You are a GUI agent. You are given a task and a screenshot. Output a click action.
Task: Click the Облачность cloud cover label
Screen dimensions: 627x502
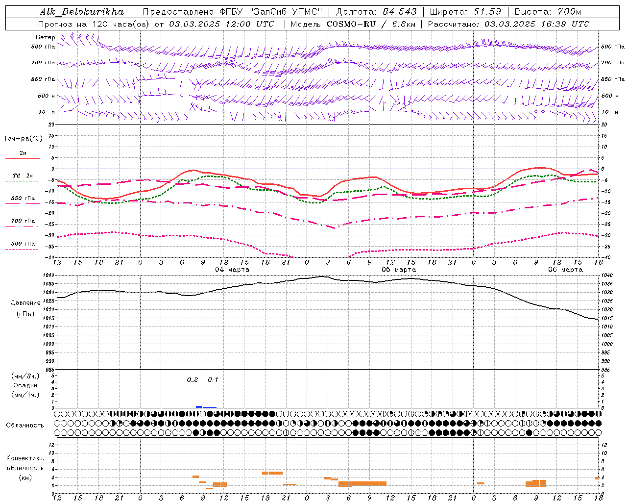pyautogui.click(x=25, y=426)
